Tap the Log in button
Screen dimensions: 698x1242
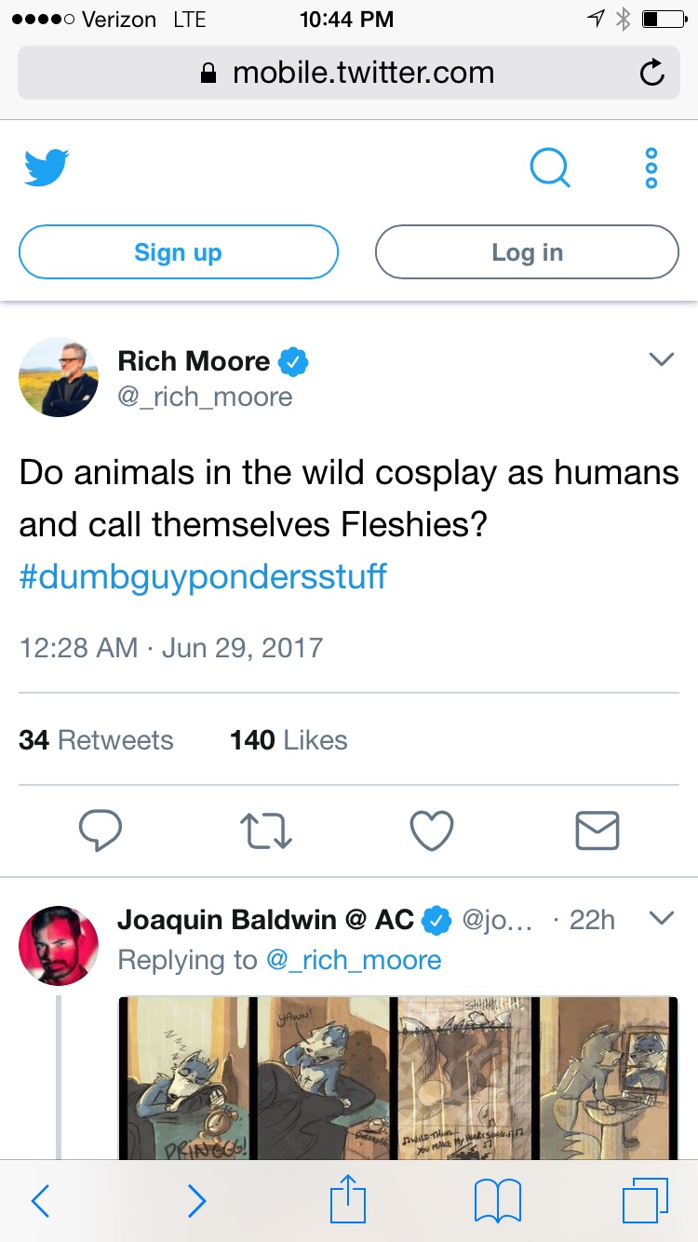527,252
